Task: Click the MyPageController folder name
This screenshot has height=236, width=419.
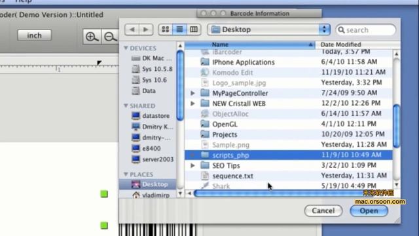Action: (x=240, y=93)
